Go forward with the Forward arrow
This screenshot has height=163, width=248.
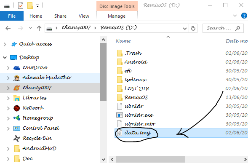click(x=21, y=28)
